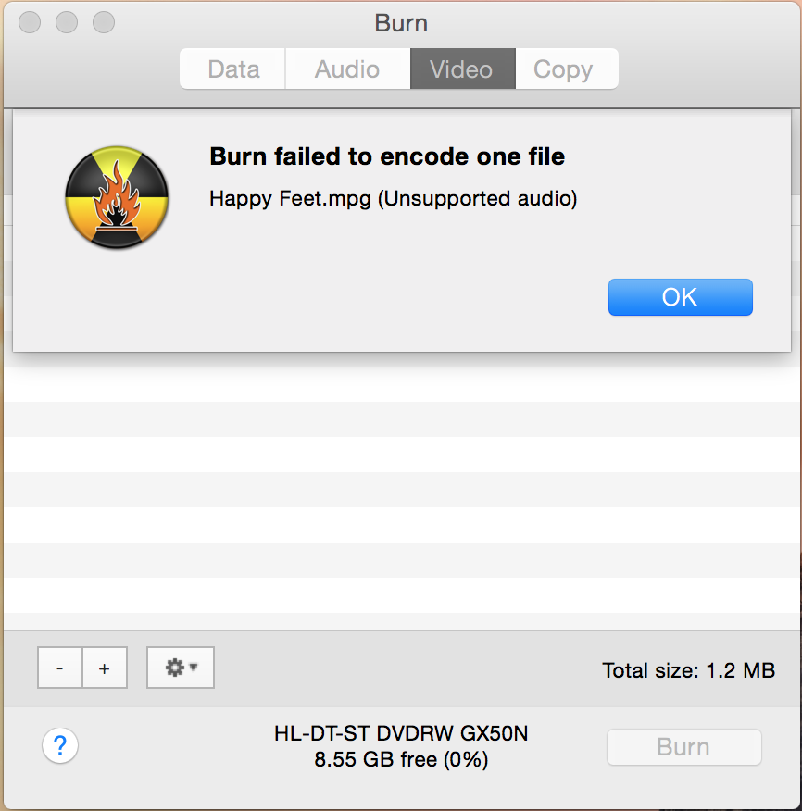This screenshot has width=802, height=811.
Task: Click the 8.55 GB free status text
Action: [401, 760]
